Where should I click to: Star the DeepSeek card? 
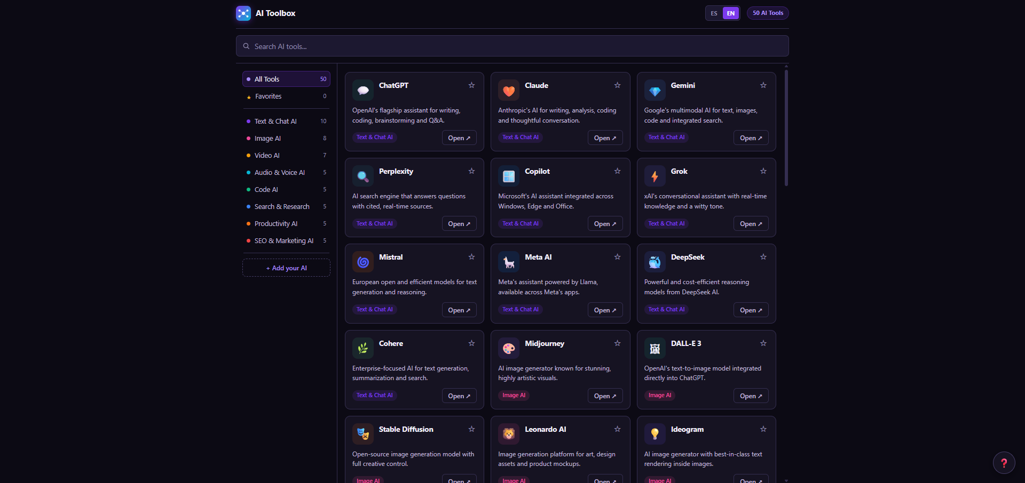[x=763, y=257]
